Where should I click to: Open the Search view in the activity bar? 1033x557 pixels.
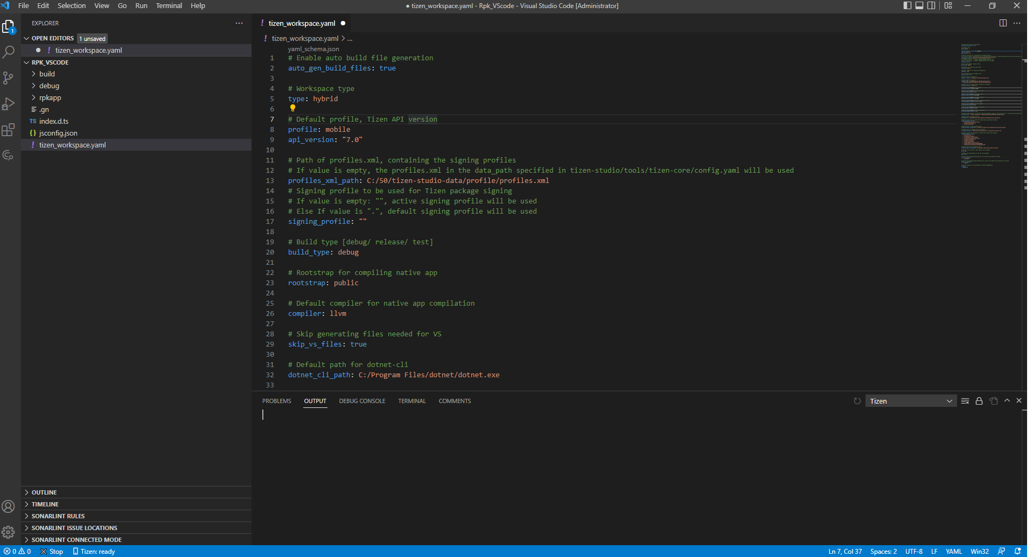click(9, 52)
